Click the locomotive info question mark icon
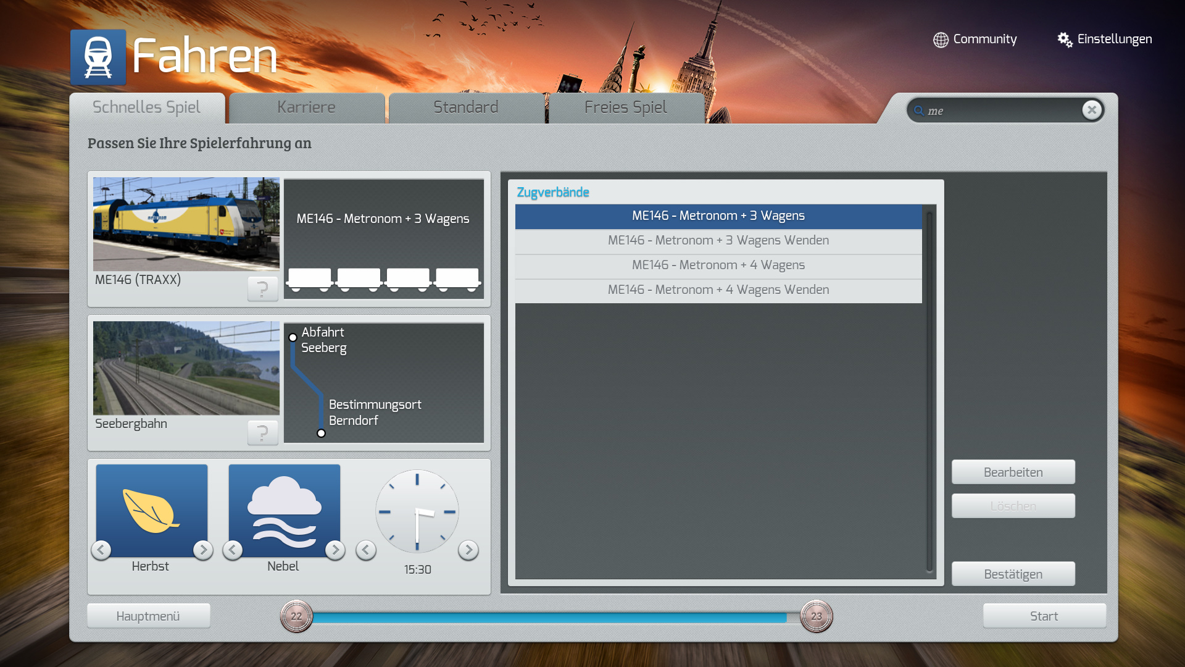 (262, 288)
